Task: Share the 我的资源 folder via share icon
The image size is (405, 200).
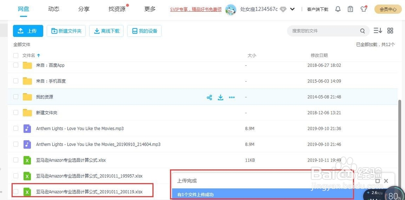Action: point(209,97)
